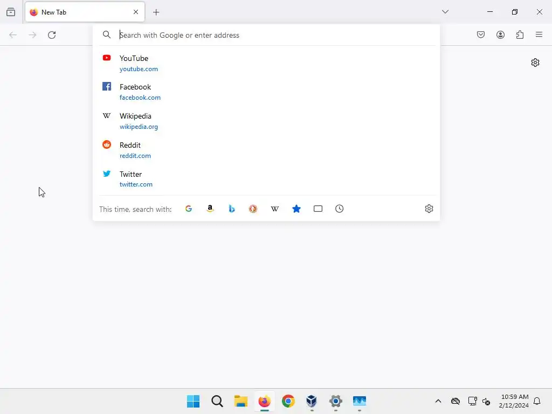Choose the Twitter suggestion
The width and height of the screenshot is (552, 414).
266,179
